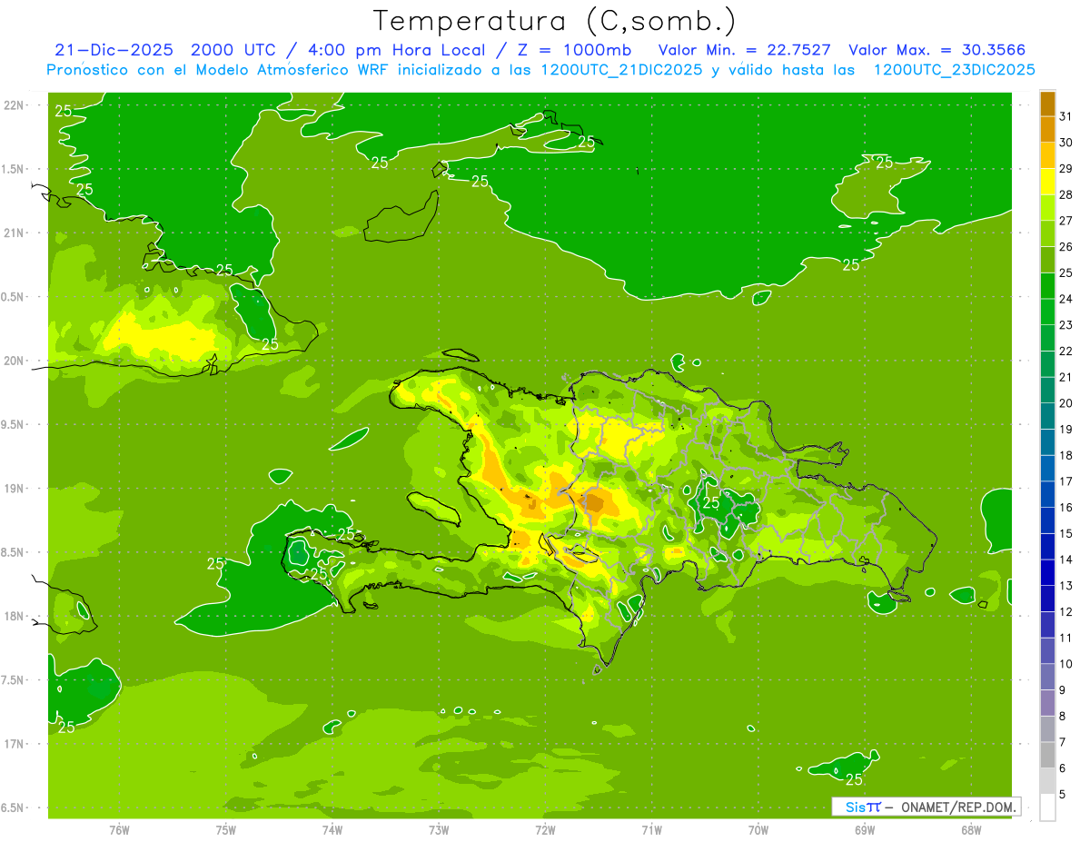Select the purple swatch between 9 and 10

tap(1047, 677)
